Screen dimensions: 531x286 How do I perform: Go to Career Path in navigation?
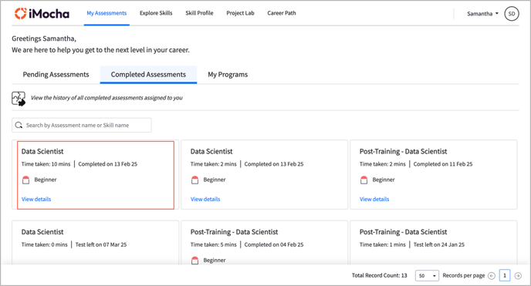(x=282, y=13)
